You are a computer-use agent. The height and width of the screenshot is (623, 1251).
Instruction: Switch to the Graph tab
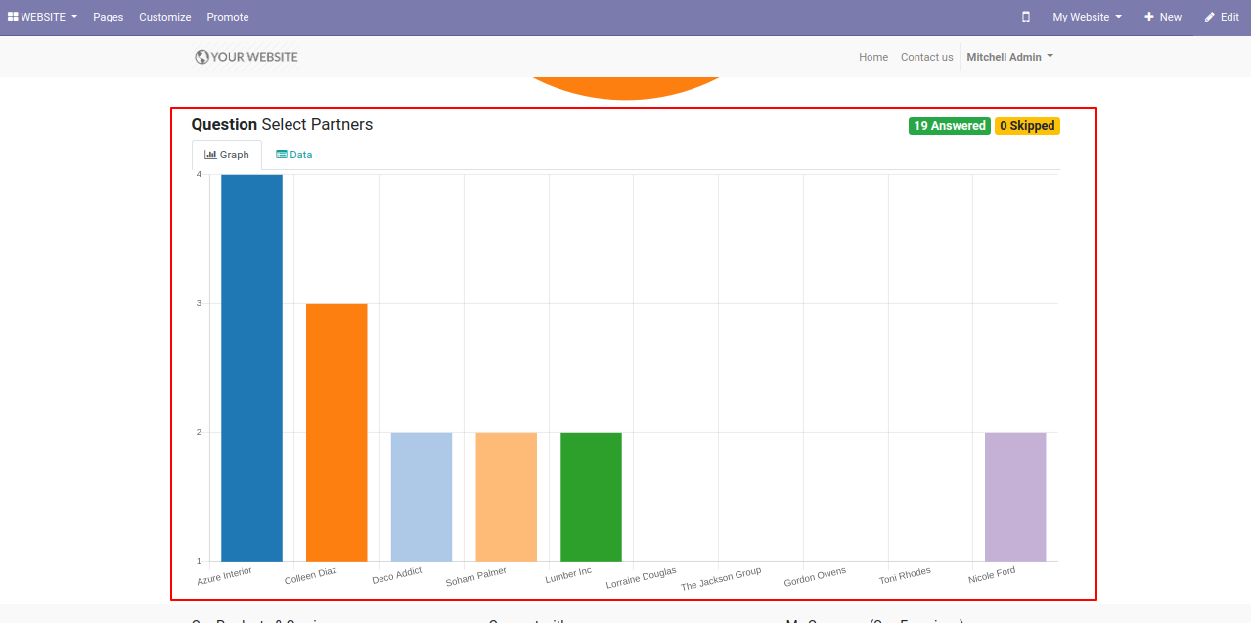[227, 155]
